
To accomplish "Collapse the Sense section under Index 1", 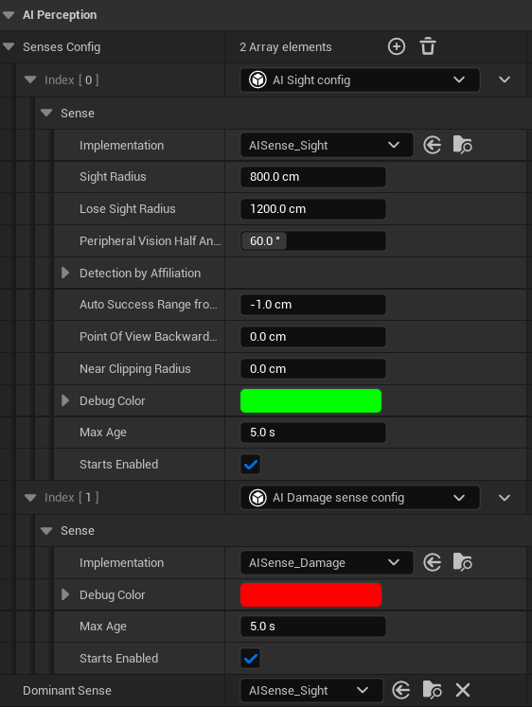I will [x=46, y=531].
